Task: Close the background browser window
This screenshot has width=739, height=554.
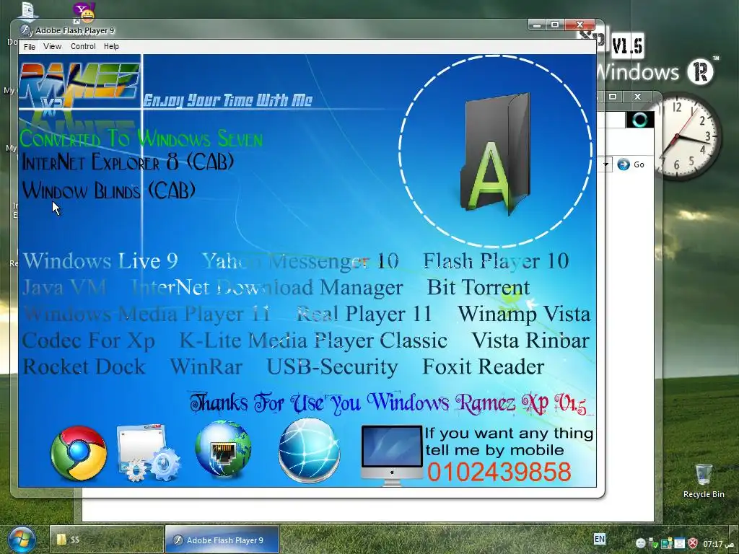Action: click(637, 97)
